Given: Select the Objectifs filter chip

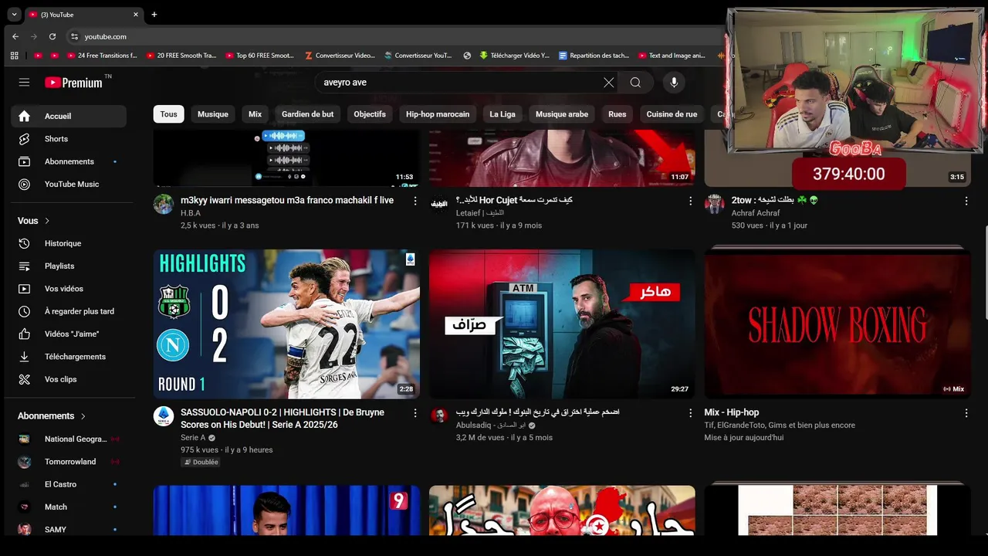Looking at the screenshot, I should click(x=370, y=114).
